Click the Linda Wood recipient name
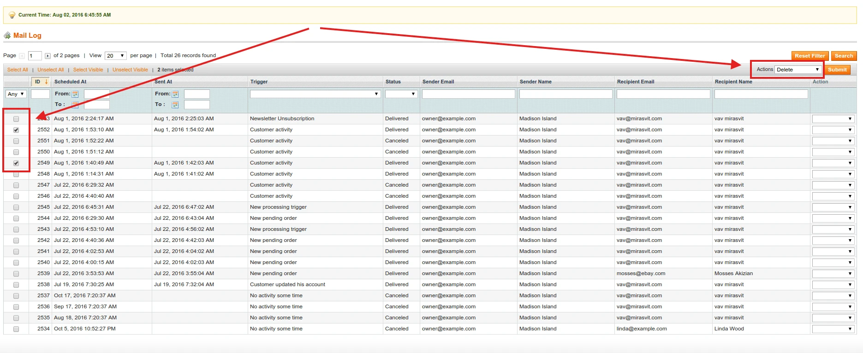The width and height of the screenshot is (863, 353). [729, 329]
